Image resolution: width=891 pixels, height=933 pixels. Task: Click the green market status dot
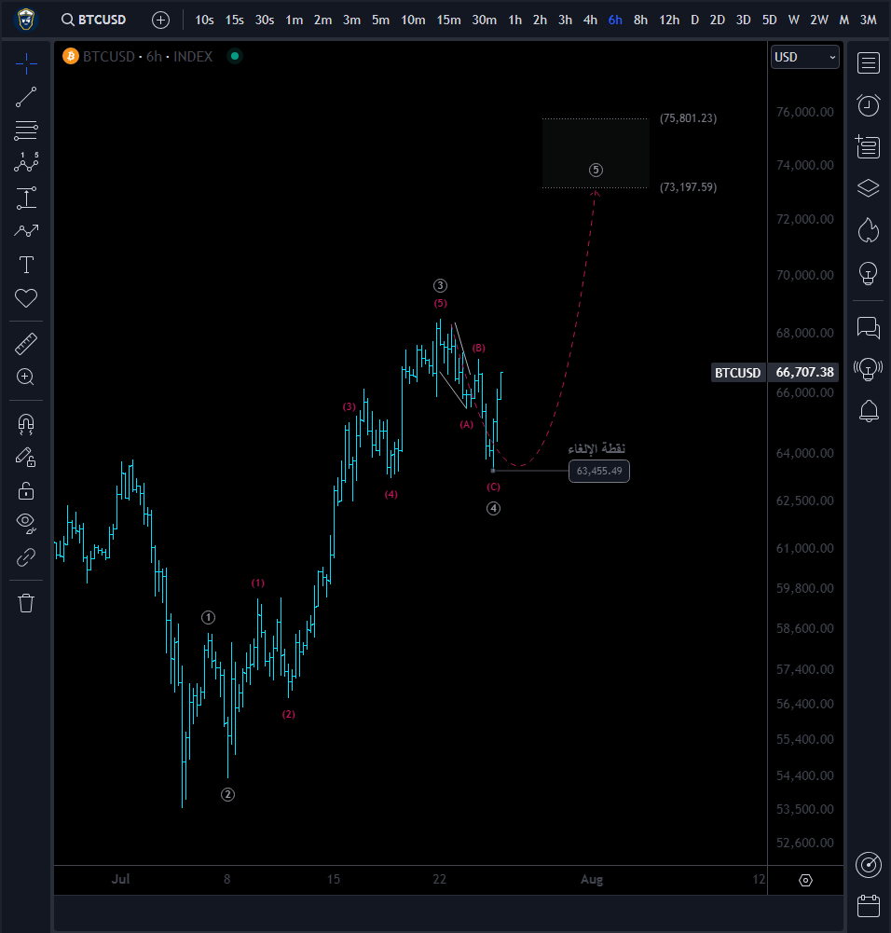pyautogui.click(x=235, y=56)
